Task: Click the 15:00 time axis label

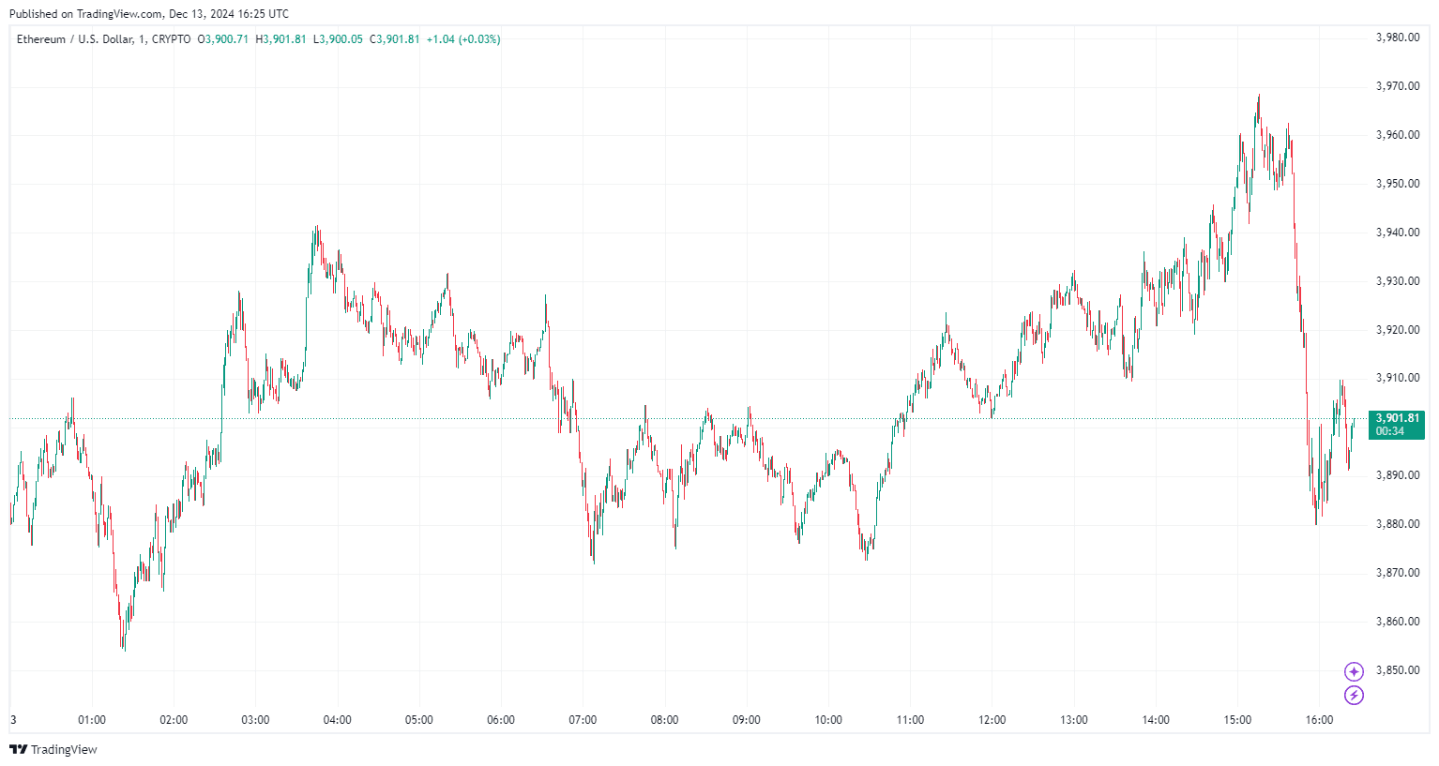Action: [1237, 720]
